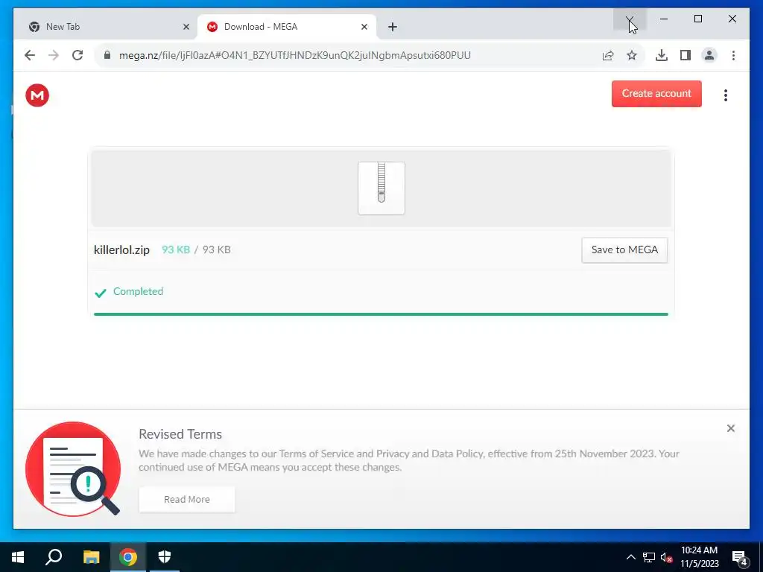Bookmark this tab with star icon
This screenshot has width=763, height=572.
pos(632,55)
